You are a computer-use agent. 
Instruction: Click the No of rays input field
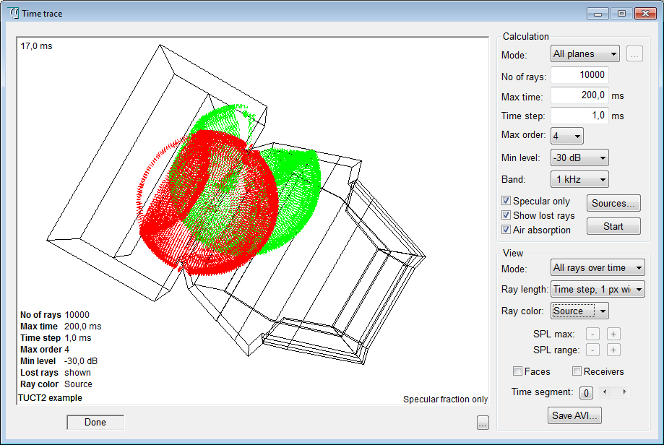pyautogui.click(x=579, y=75)
